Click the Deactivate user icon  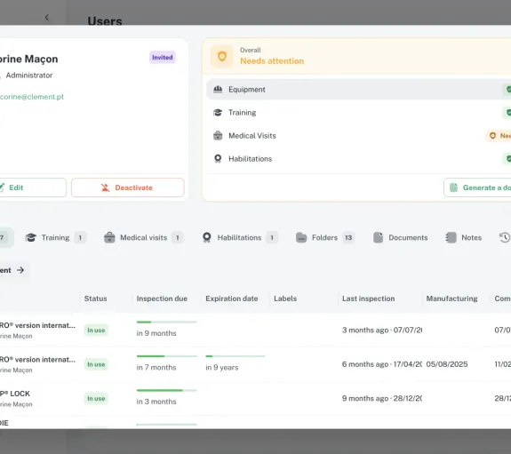[x=105, y=187]
